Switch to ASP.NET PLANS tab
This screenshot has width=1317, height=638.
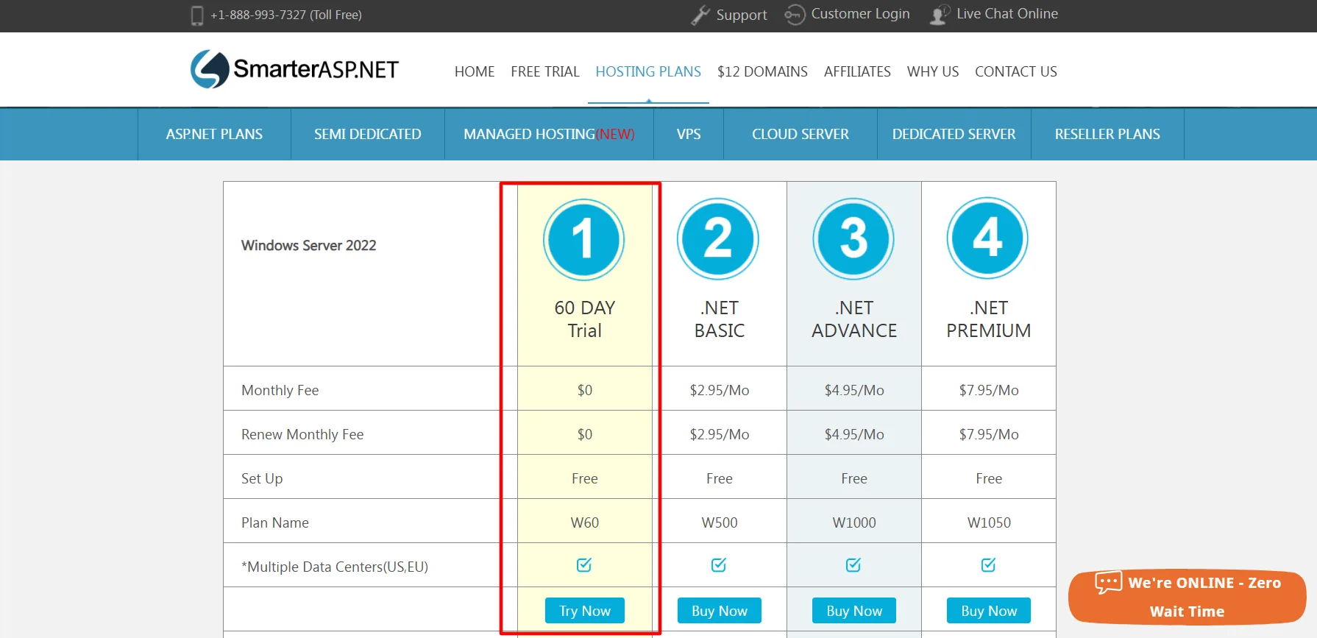(x=214, y=134)
